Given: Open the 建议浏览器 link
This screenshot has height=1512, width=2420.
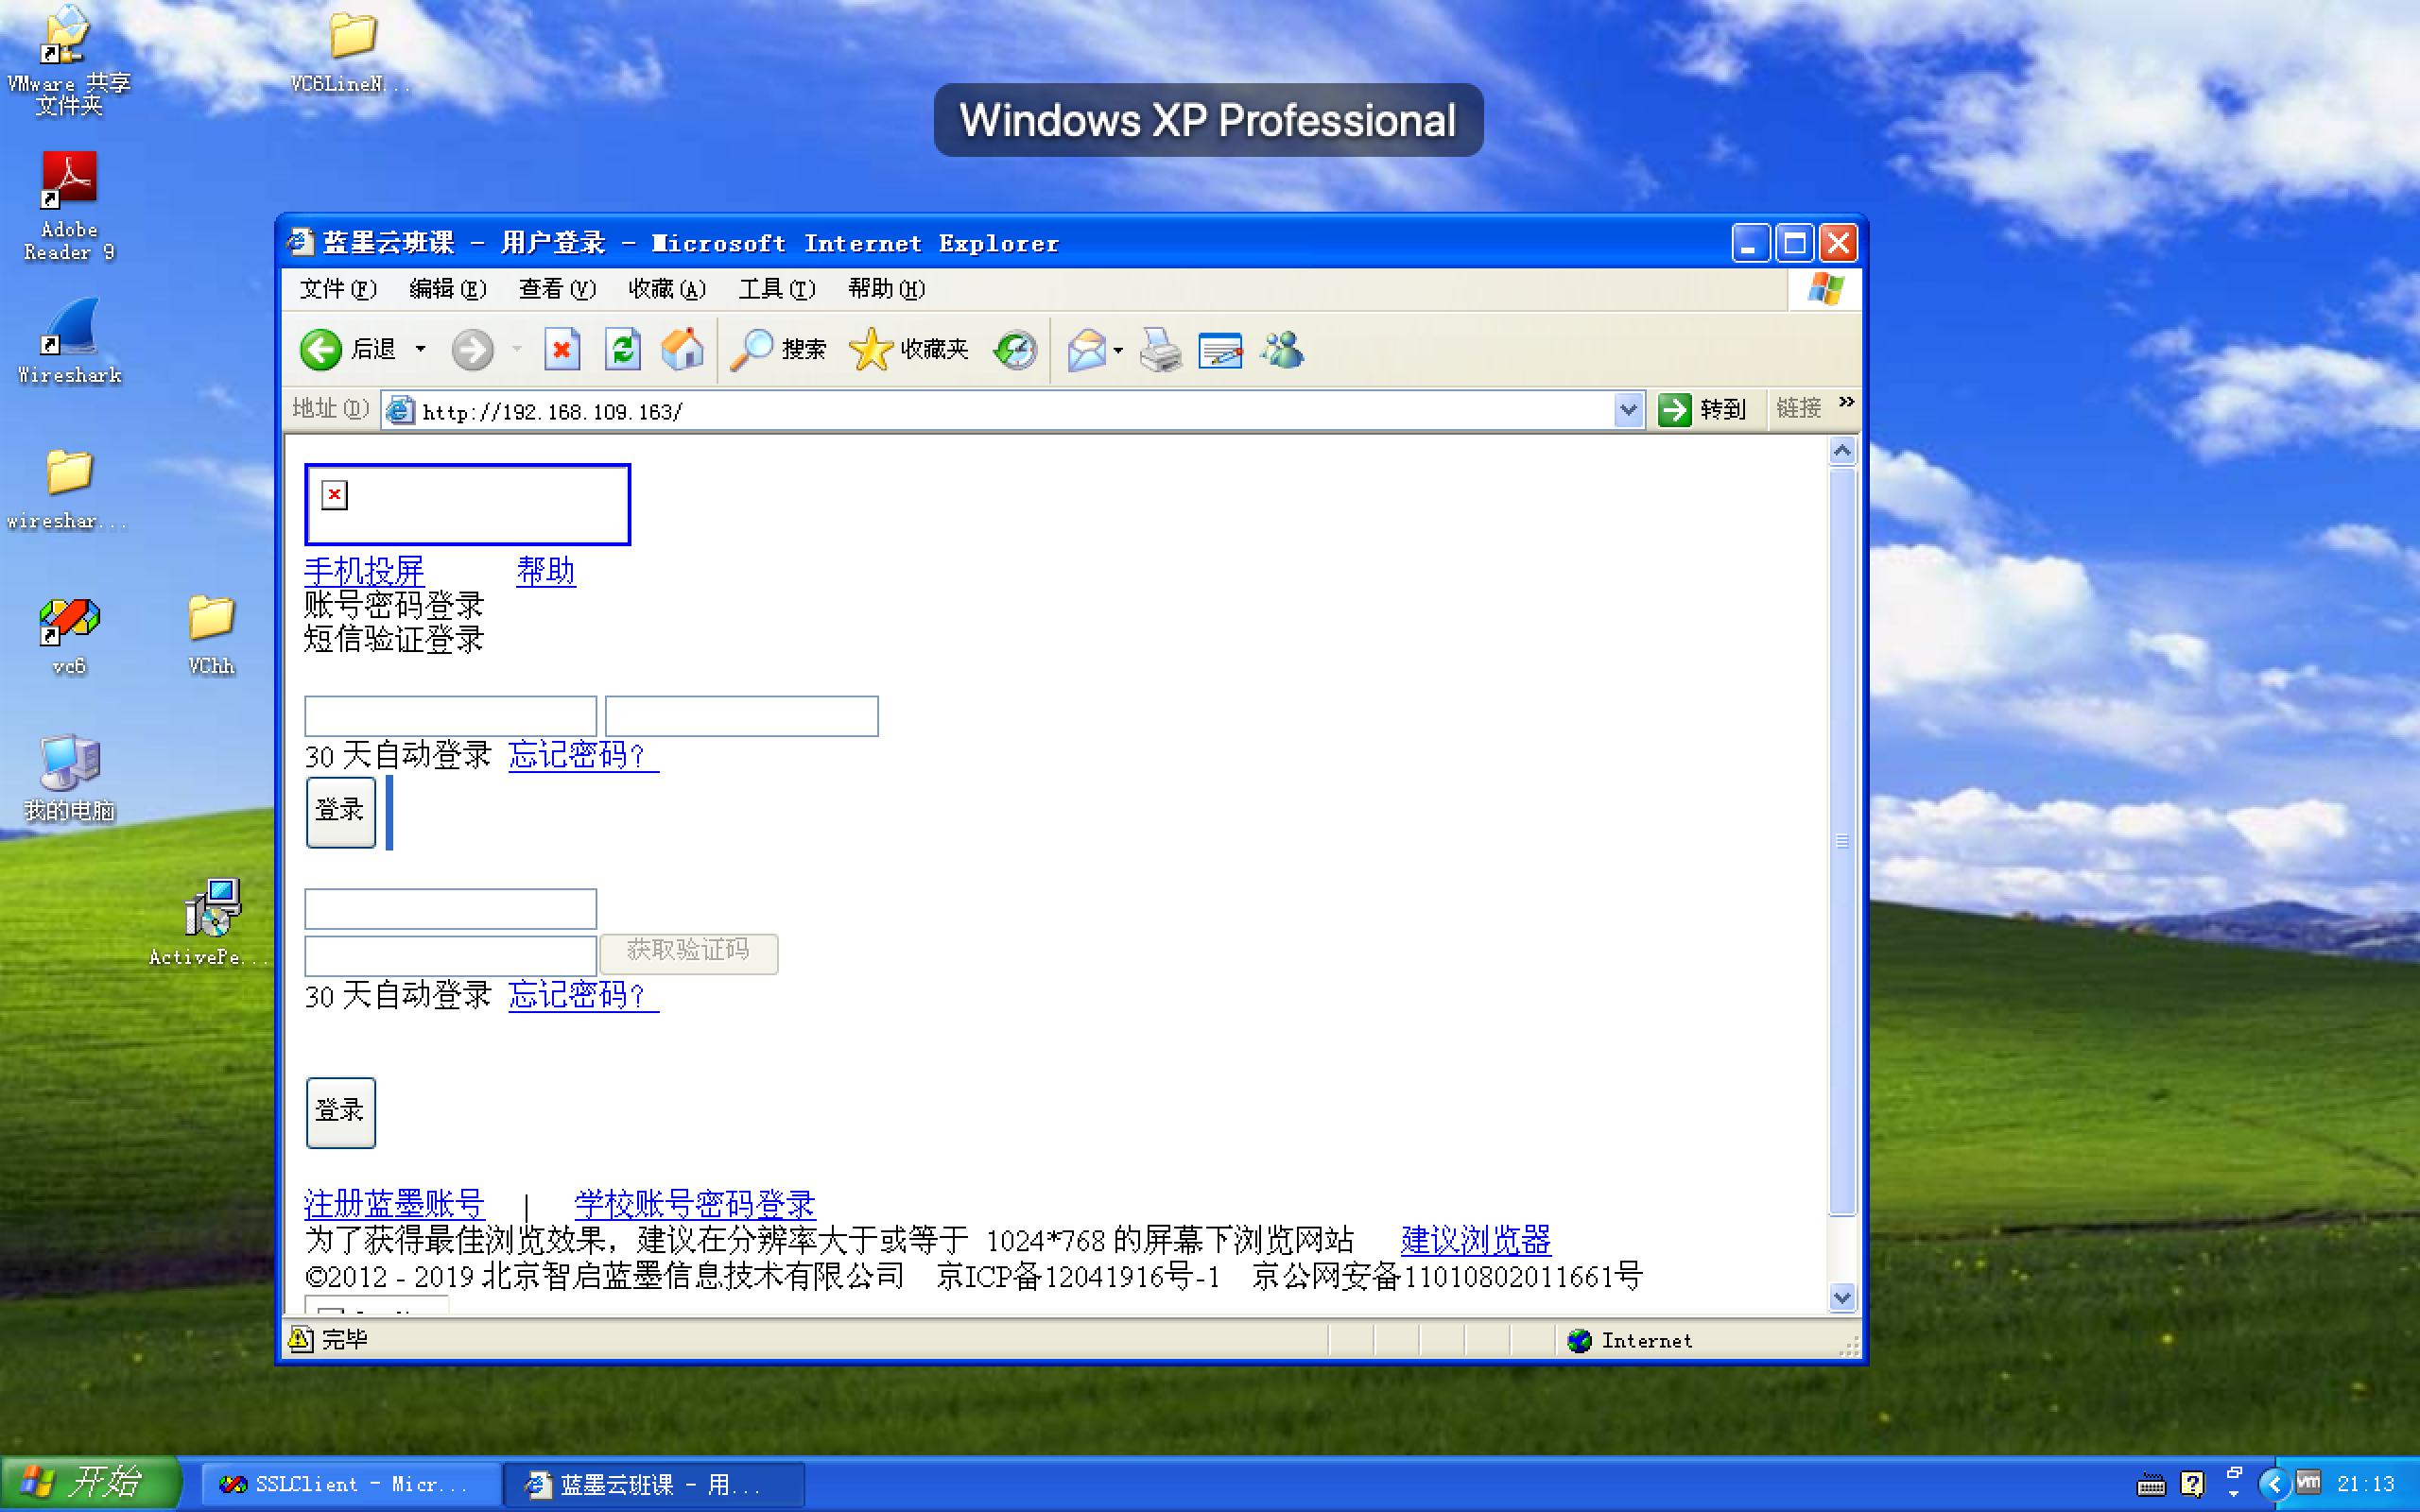Looking at the screenshot, I should pos(1475,1240).
